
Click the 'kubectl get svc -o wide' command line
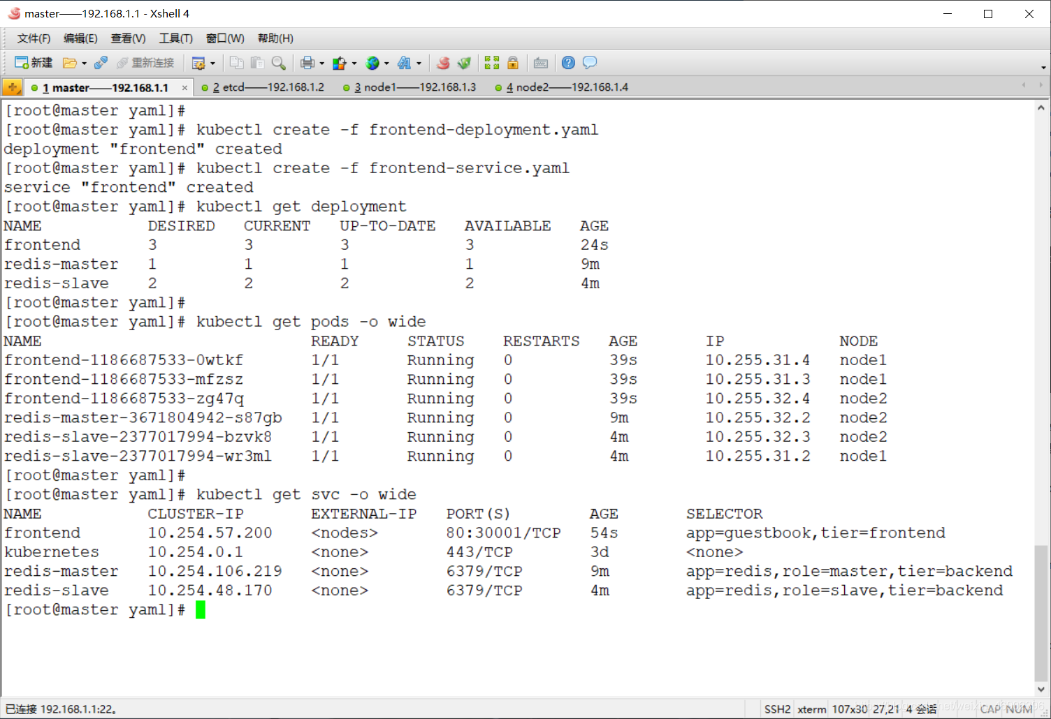pos(306,494)
